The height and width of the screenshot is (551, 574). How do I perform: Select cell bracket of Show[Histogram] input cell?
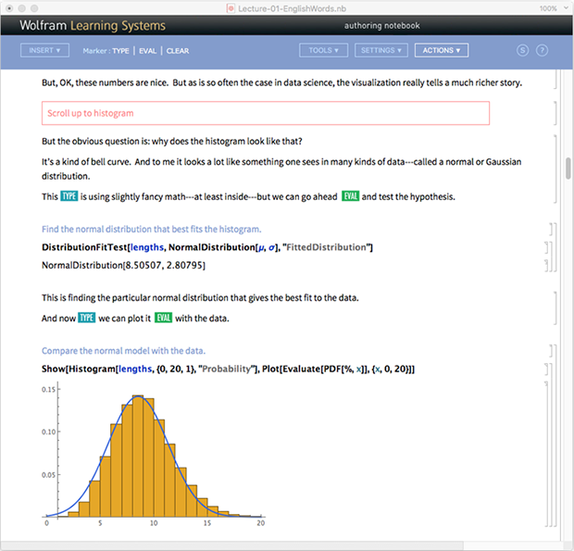[x=546, y=369]
